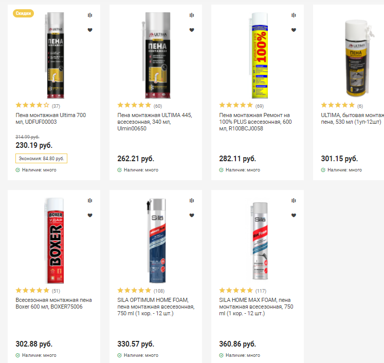
Task: Click the red Boxer foam can image
Action: coord(55,241)
